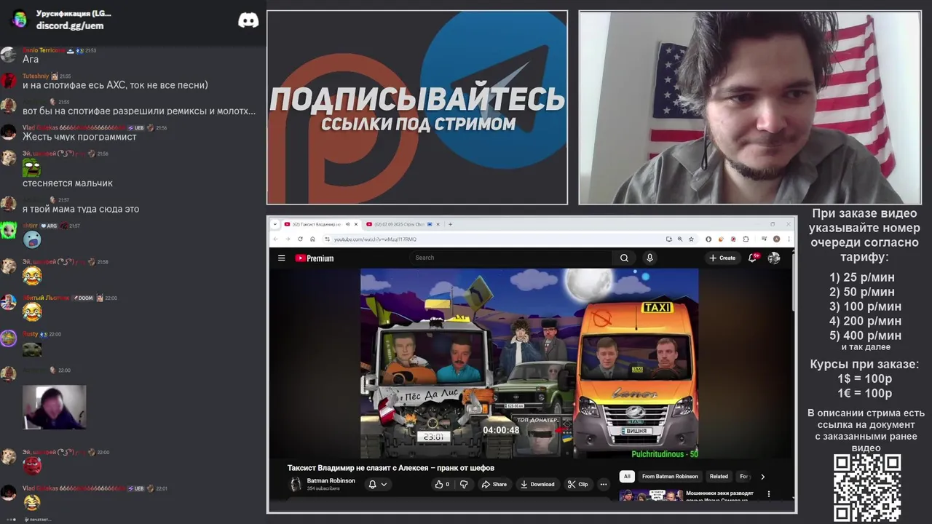Click the browser home icon

coord(312,239)
